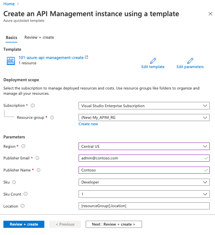
Task: Click the template resource grid icon
Action: tap(11, 61)
